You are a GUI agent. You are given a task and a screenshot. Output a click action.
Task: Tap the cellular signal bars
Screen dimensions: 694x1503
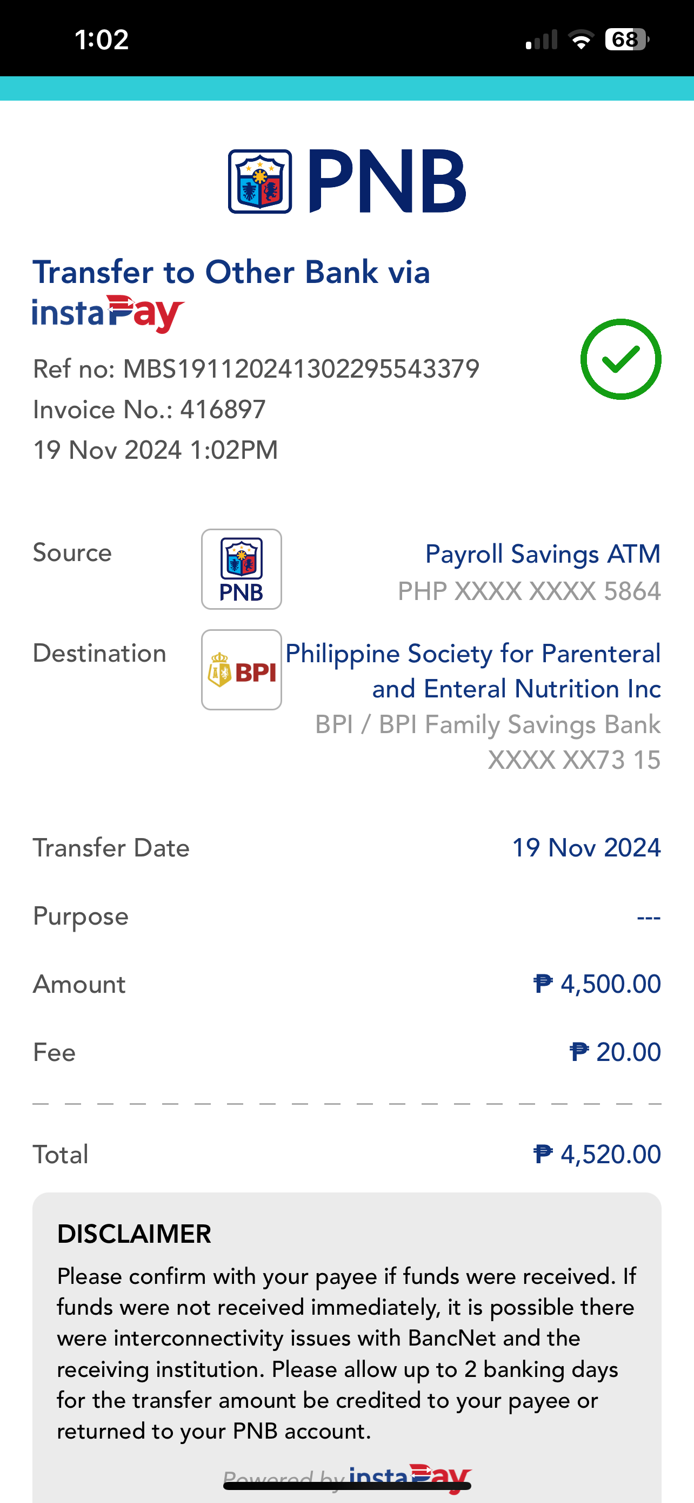point(542,39)
